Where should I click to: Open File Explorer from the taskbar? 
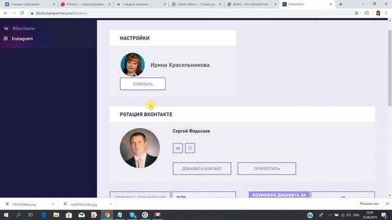(56, 215)
